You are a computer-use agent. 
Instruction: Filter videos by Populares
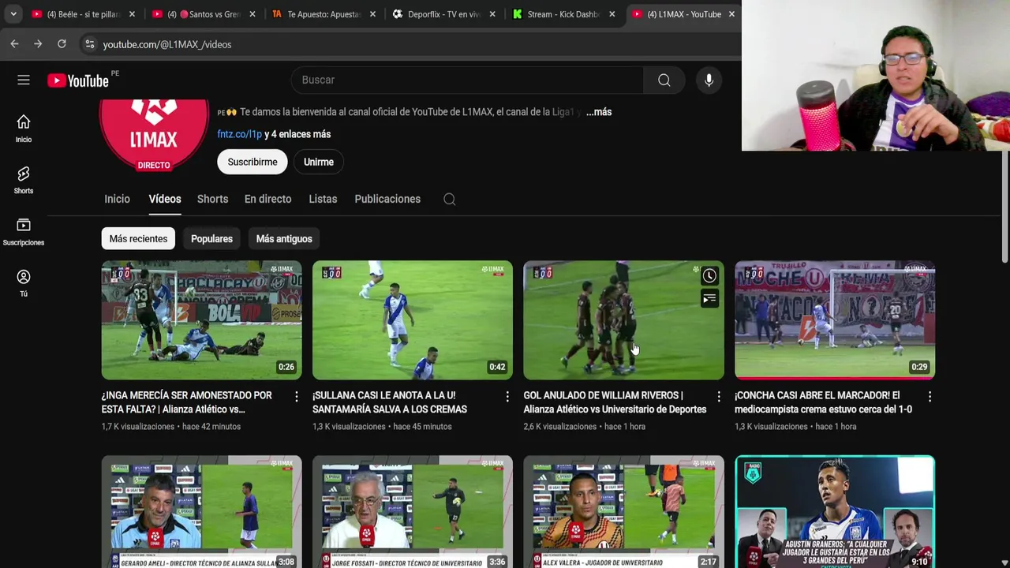211,239
